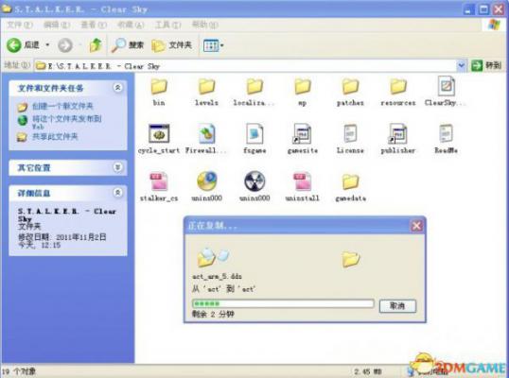Toggle the Folders pane button
Screen dimensions: 509x378
tap(172, 45)
